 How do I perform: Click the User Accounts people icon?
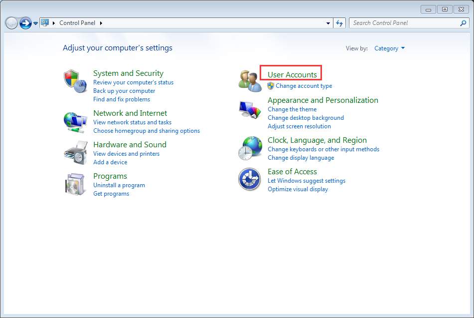(250, 81)
